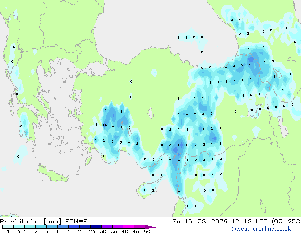This screenshot has height=233, width=301.
Task: Click the magenta swatch between 40 and 45
Action: pyautogui.click(x=129, y=227)
